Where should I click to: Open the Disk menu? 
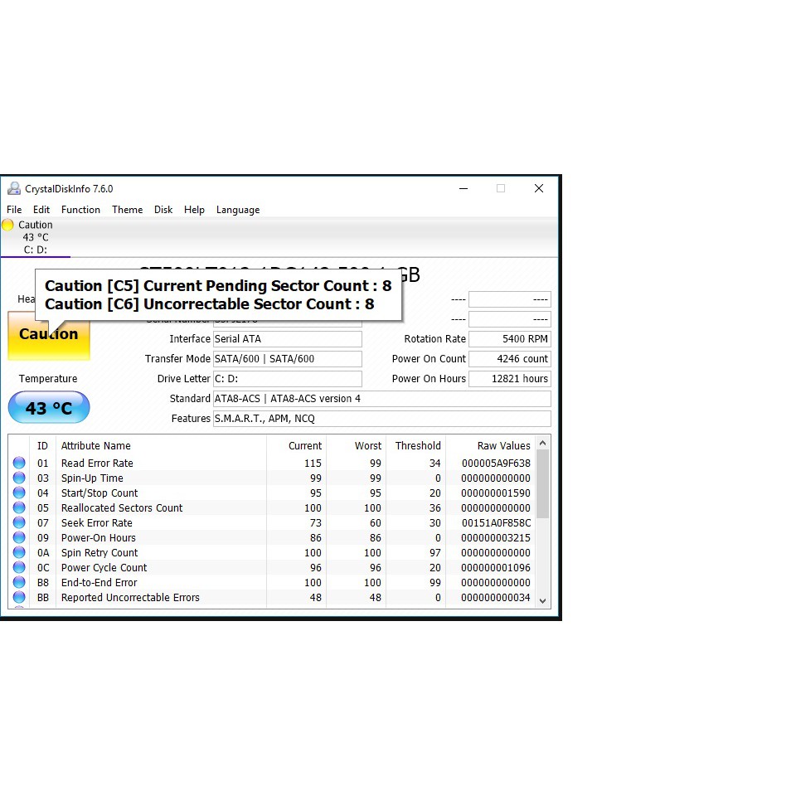tap(163, 210)
